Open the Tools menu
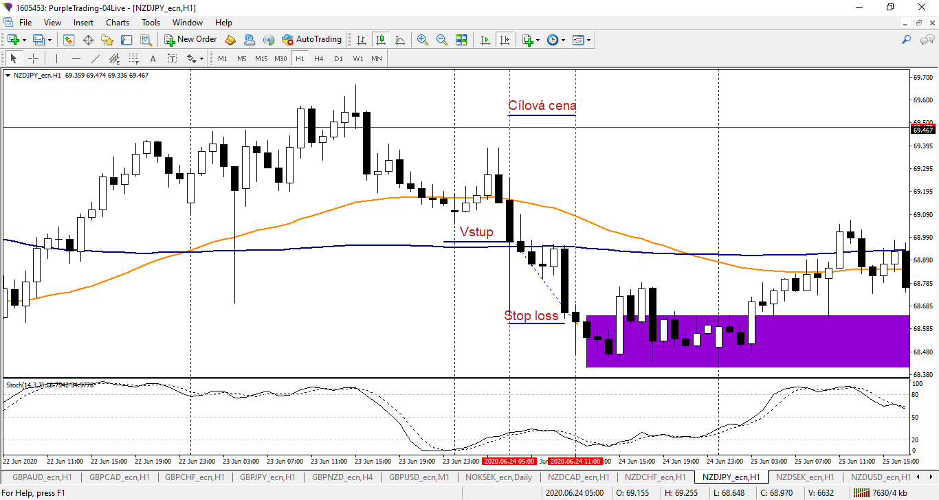The height and width of the screenshot is (500, 939). tap(151, 23)
